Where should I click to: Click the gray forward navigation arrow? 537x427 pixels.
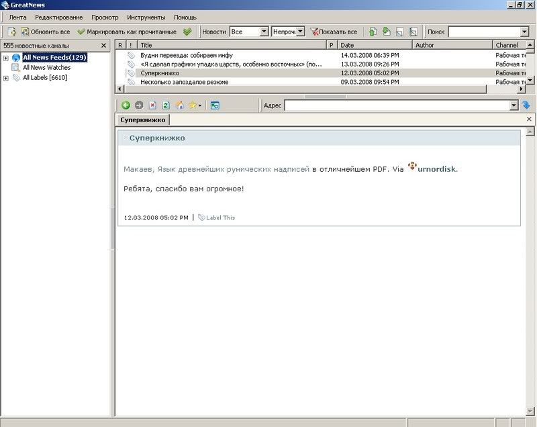pyautogui.click(x=138, y=105)
